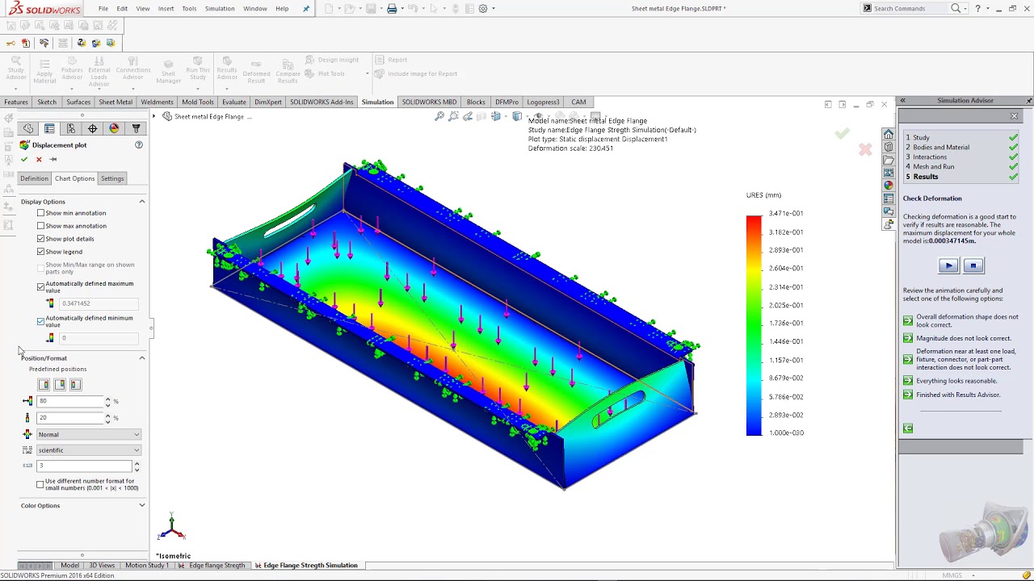Expand the Color Options section

142,506
